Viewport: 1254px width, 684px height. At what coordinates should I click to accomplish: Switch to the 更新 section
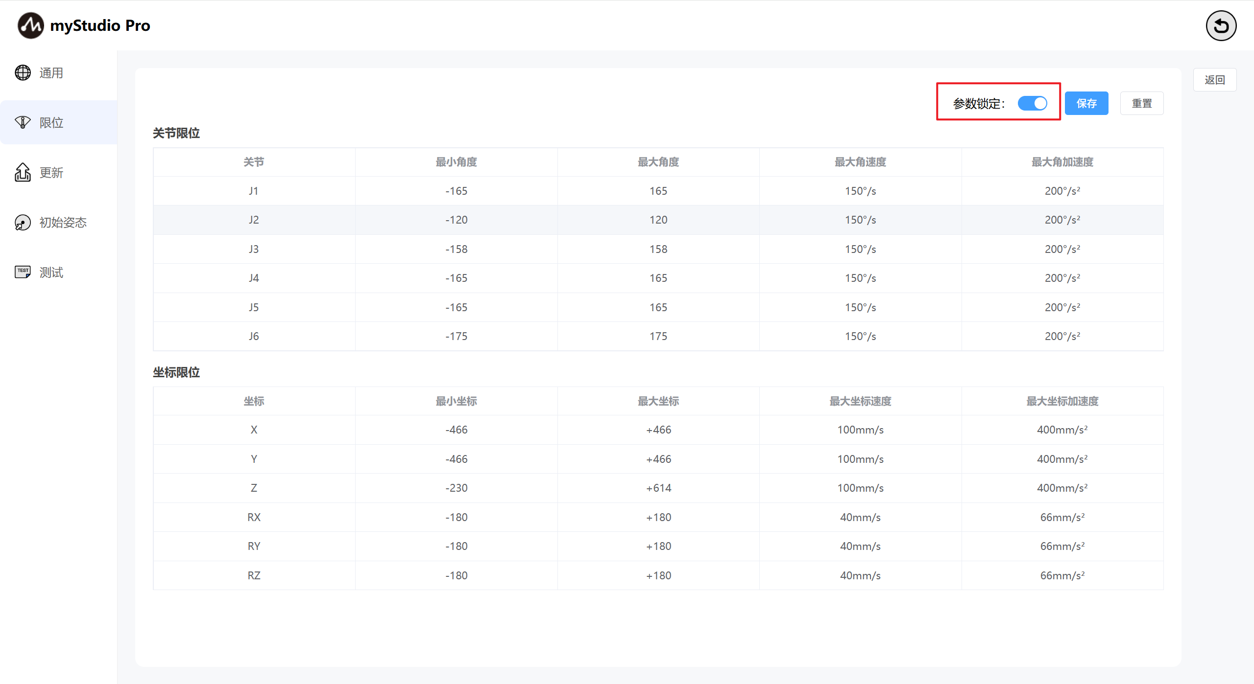51,173
